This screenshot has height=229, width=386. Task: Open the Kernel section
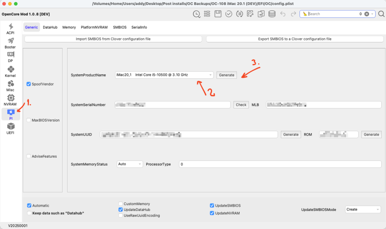[10, 72]
